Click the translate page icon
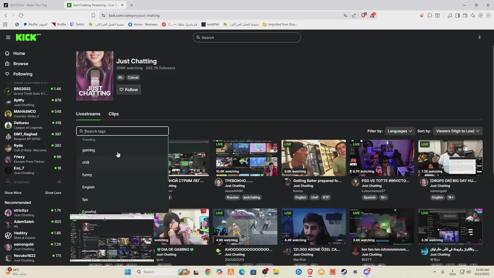The image size is (494, 278). (345, 15)
